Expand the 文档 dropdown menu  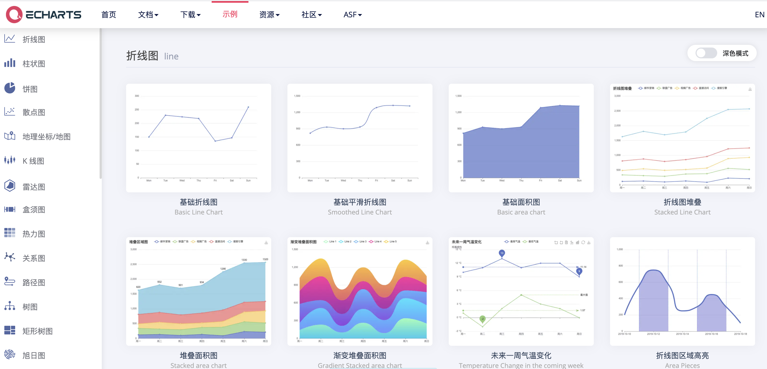pyautogui.click(x=148, y=15)
